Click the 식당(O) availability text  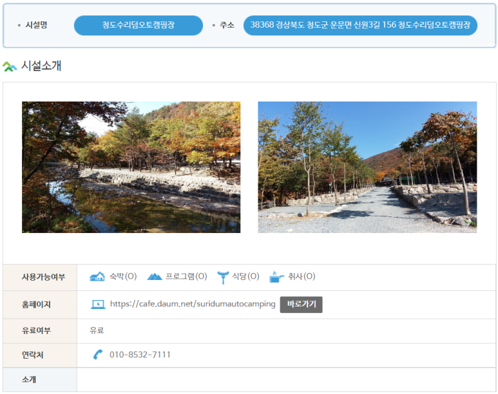(x=245, y=277)
